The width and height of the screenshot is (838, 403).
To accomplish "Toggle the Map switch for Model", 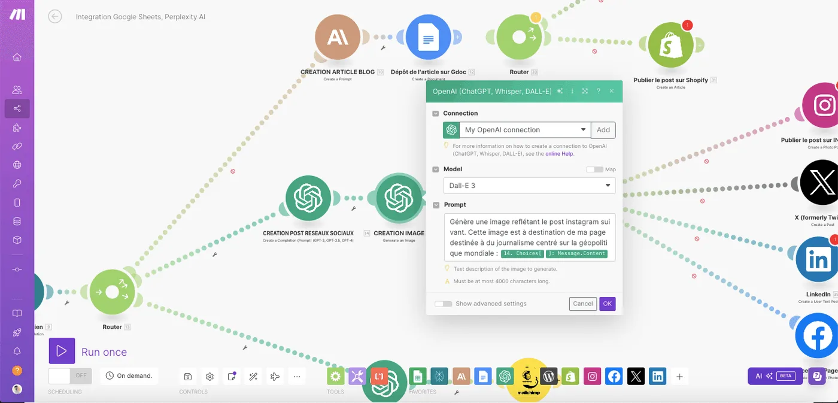I will pyautogui.click(x=594, y=169).
